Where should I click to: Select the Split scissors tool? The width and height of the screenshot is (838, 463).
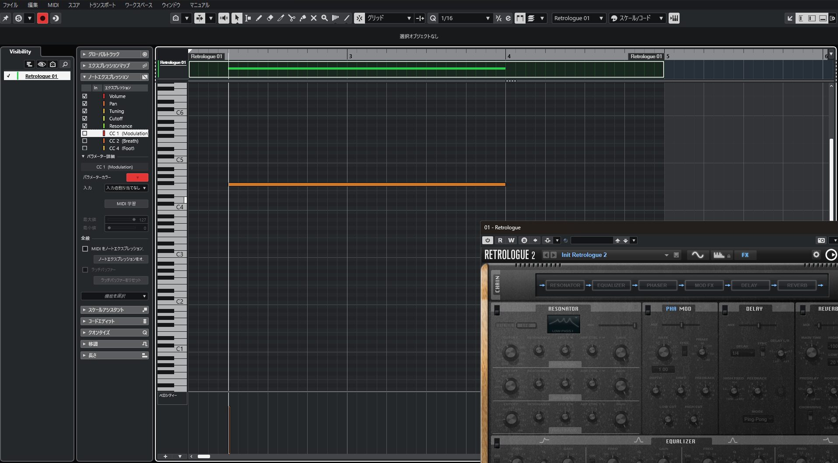tap(292, 18)
